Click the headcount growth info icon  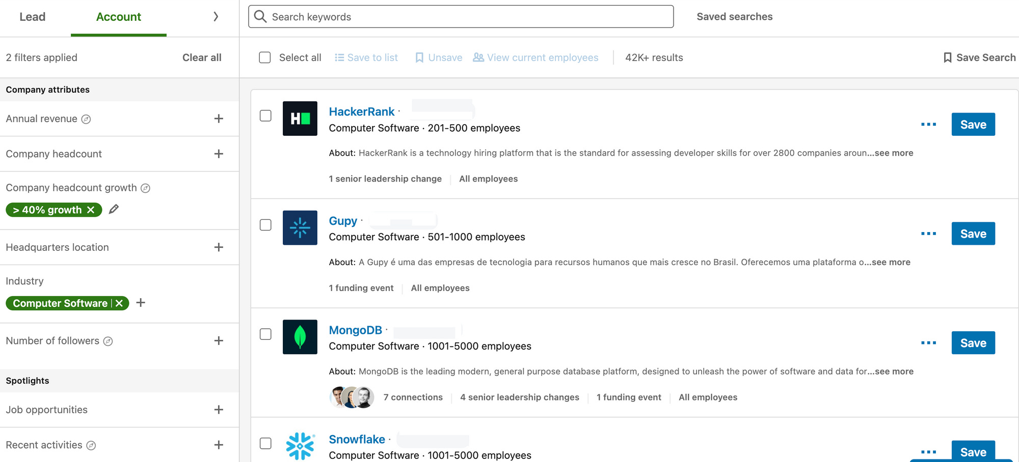145,188
